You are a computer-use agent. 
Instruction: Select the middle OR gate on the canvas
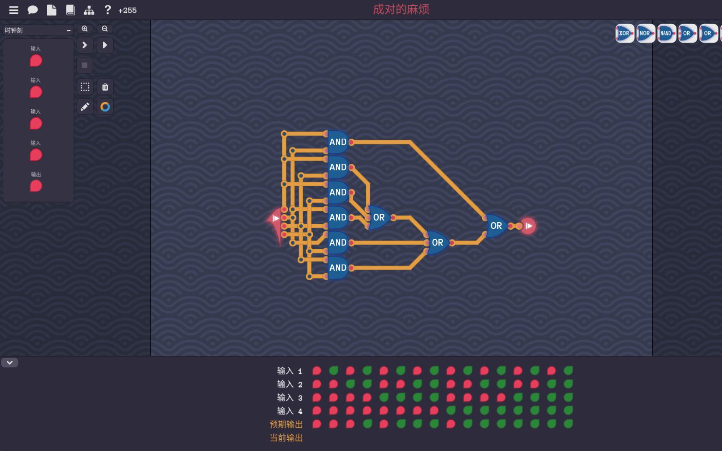pyautogui.click(x=437, y=243)
